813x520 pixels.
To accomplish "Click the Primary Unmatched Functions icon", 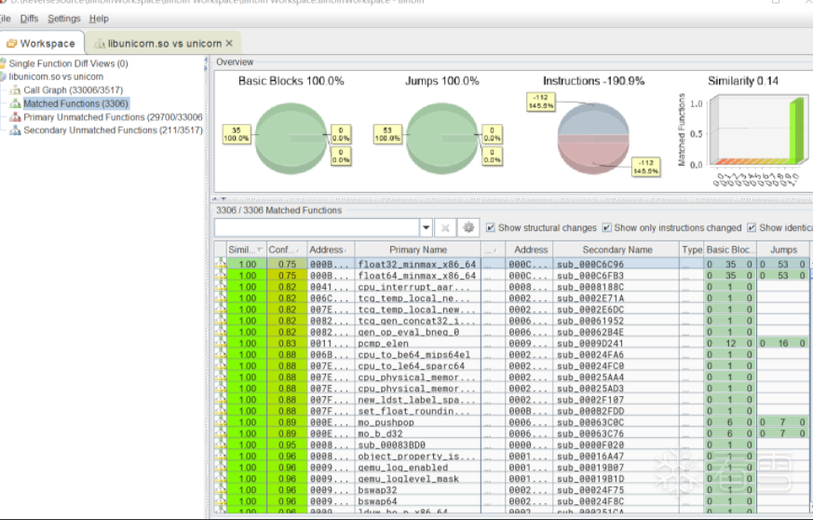I will [x=15, y=117].
